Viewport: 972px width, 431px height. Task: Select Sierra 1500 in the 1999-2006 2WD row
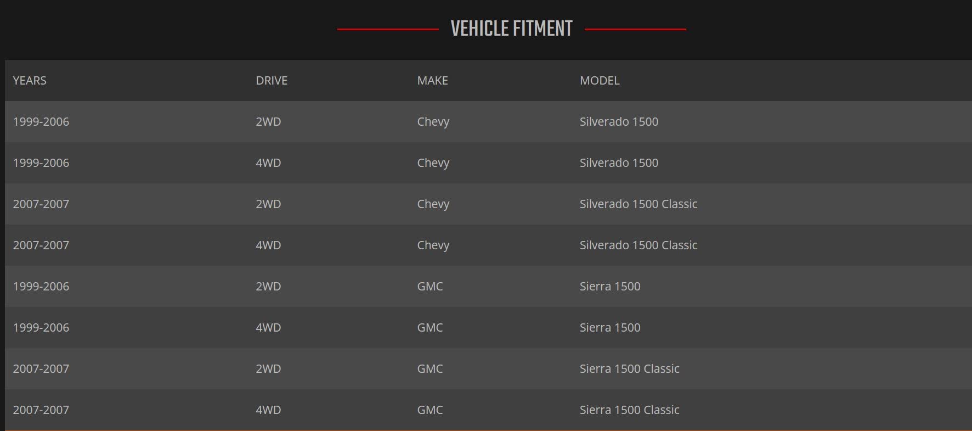point(610,287)
